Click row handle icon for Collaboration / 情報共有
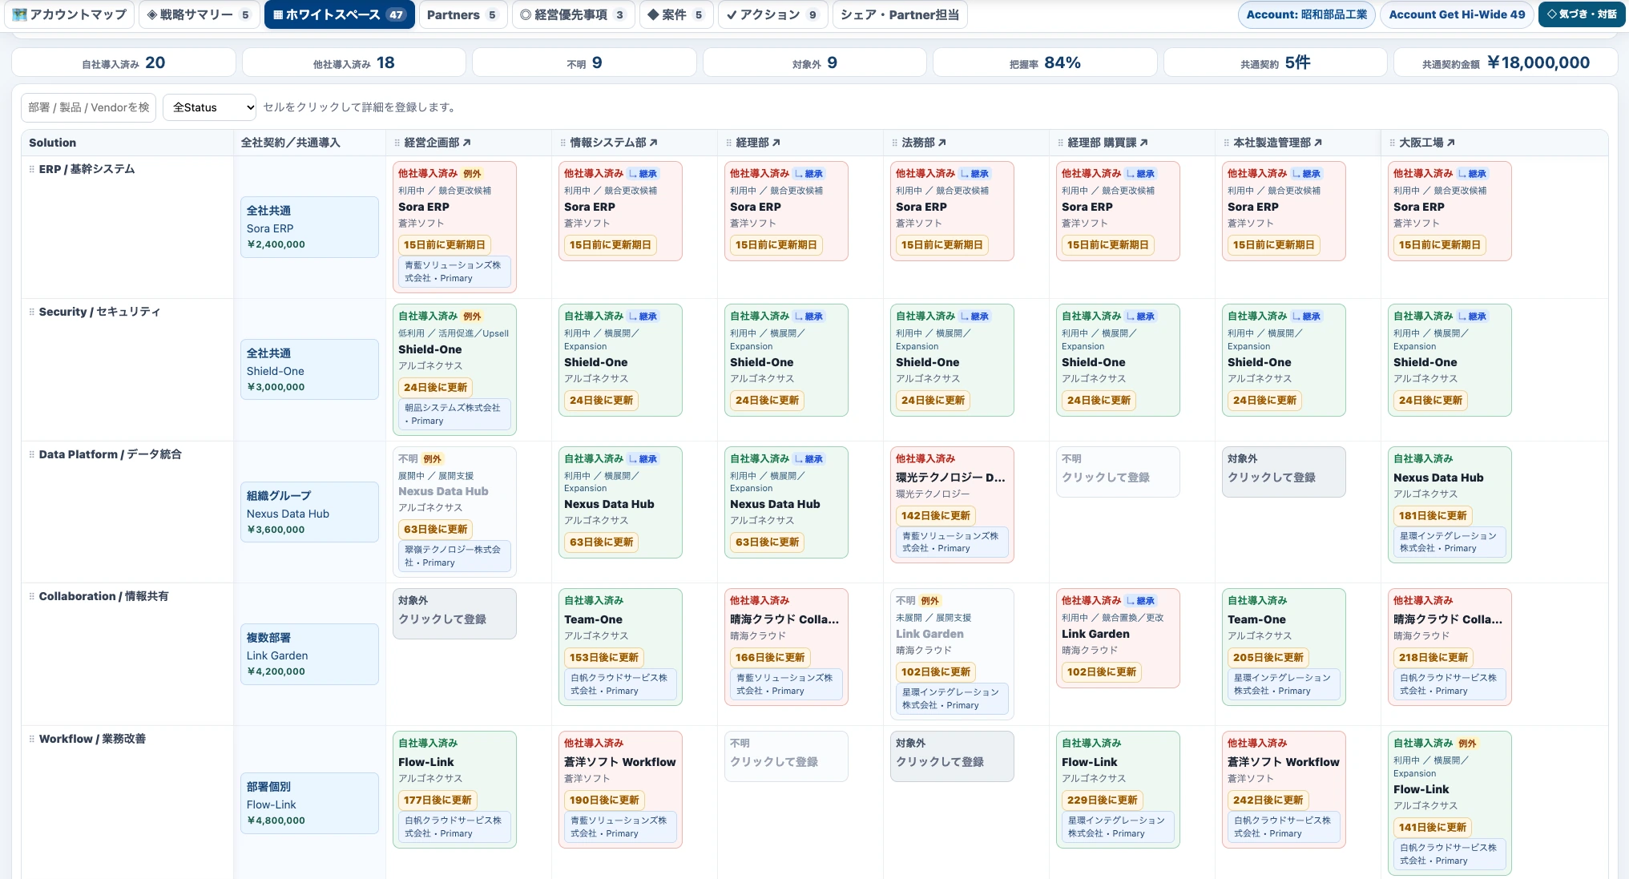 [x=32, y=596]
